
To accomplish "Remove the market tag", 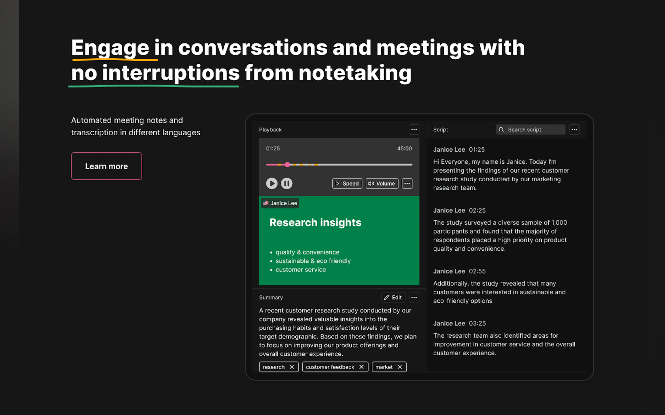I will click(400, 367).
